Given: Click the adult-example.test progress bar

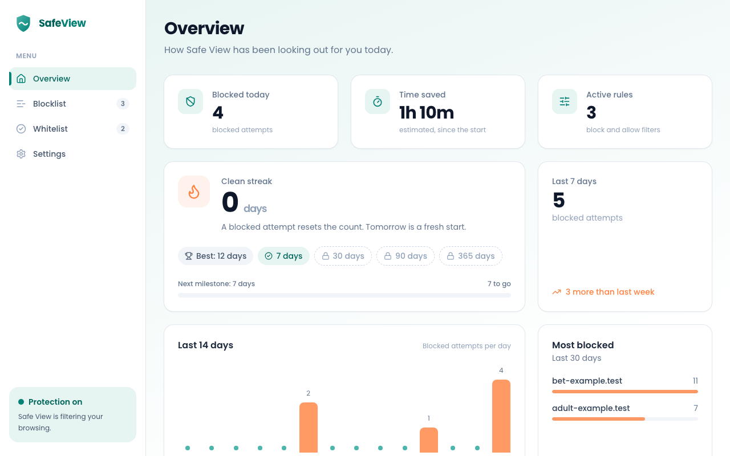Looking at the screenshot, I should [625, 419].
